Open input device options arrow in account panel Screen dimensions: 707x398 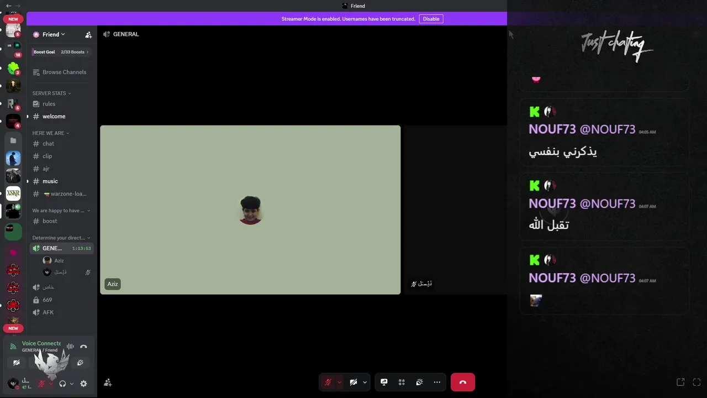click(51, 384)
